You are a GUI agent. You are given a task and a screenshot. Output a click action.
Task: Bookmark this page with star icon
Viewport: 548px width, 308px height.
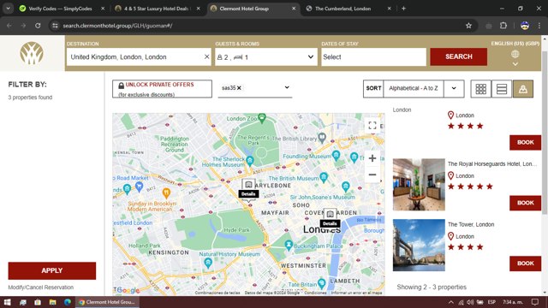point(468,26)
